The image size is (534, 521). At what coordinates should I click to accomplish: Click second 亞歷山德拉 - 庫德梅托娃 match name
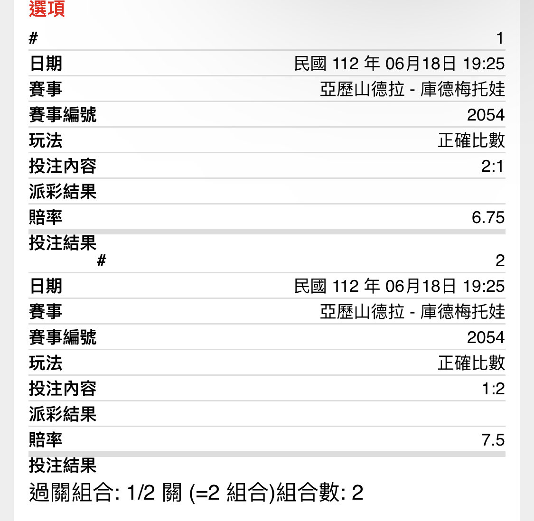(x=412, y=312)
